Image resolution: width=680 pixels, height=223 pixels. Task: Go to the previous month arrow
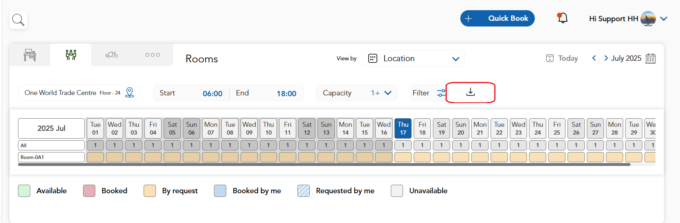coord(594,58)
